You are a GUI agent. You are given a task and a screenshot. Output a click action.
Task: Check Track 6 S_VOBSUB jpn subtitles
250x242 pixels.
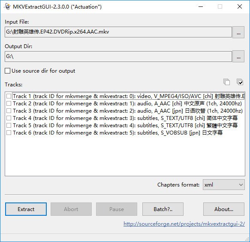pyautogui.click(x=9, y=133)
